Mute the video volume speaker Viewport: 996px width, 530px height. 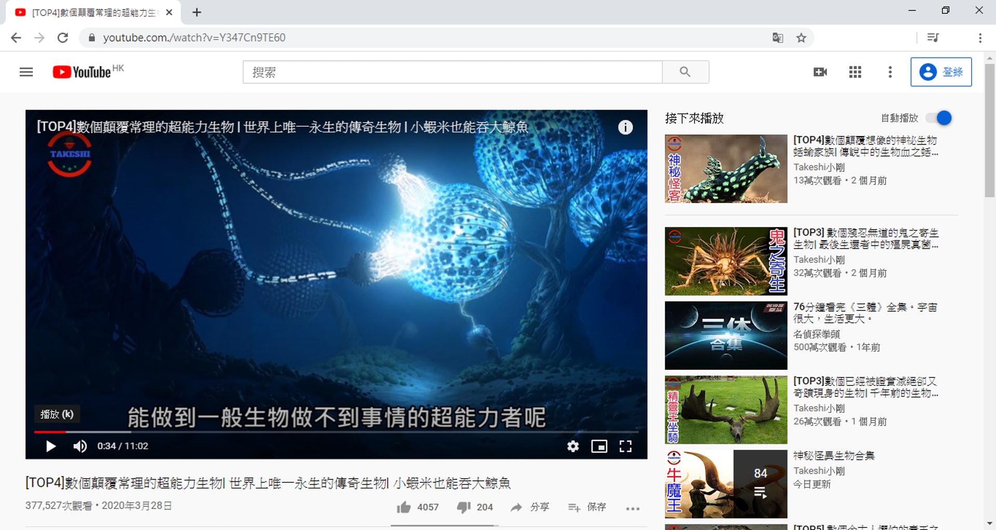coord(80,446)
